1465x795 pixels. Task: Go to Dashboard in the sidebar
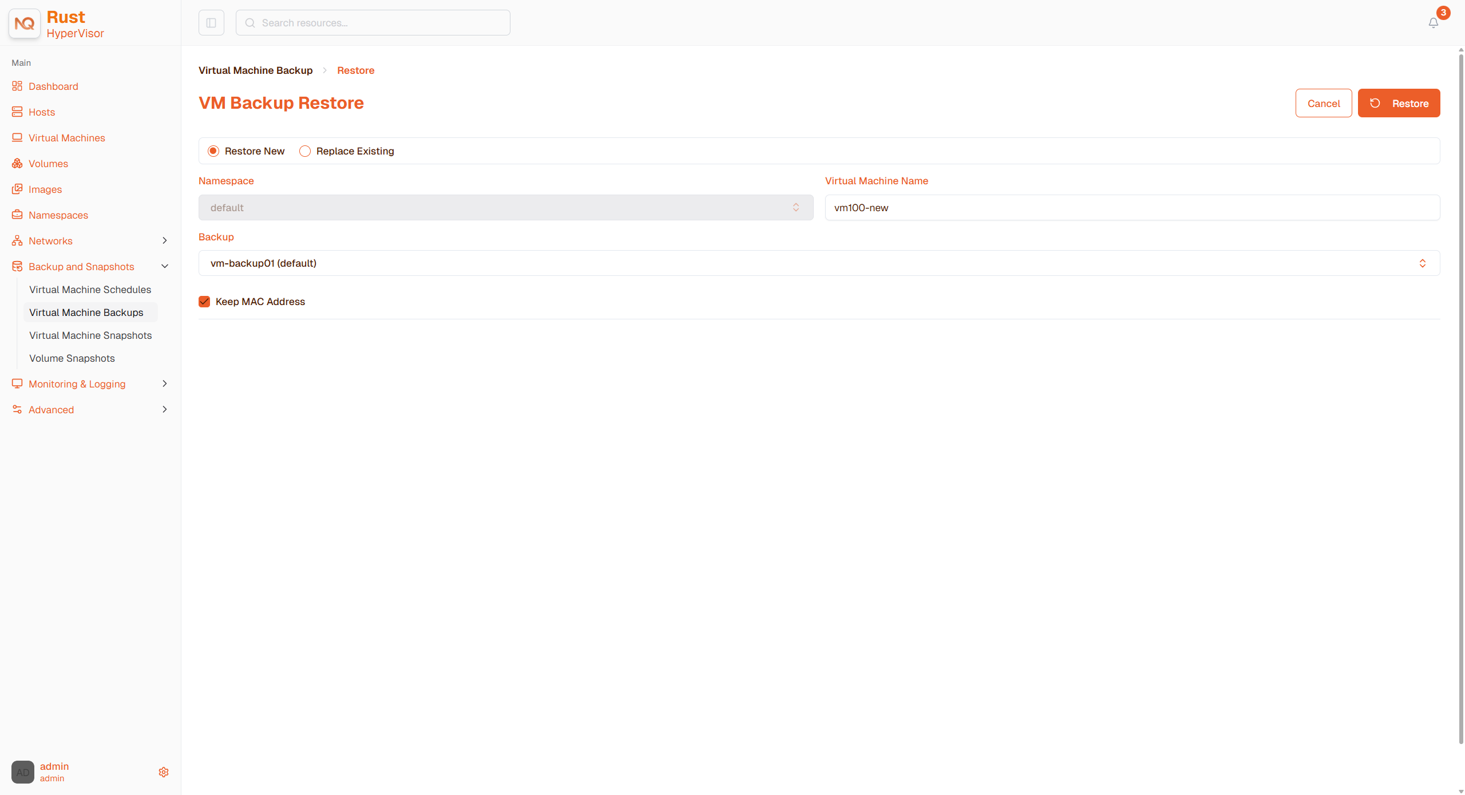tap(53, 86)
